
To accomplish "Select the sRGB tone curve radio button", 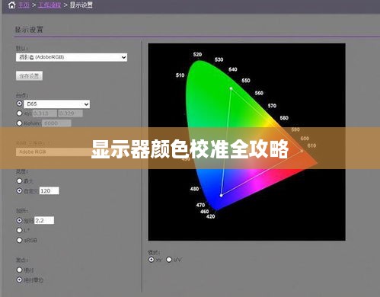I will (19, 240).
